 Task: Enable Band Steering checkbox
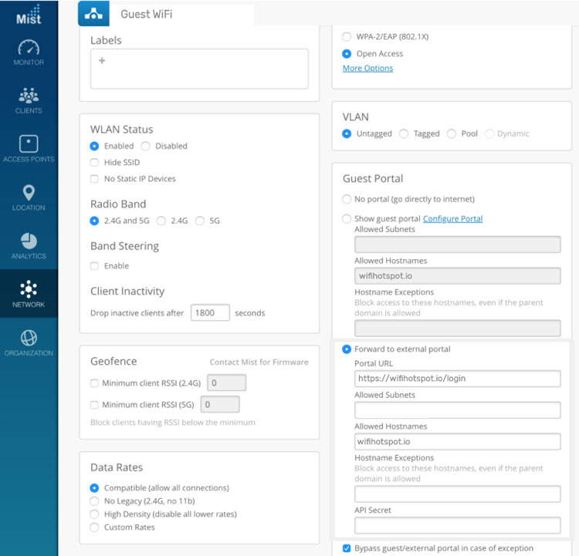[x=95, y=266]
